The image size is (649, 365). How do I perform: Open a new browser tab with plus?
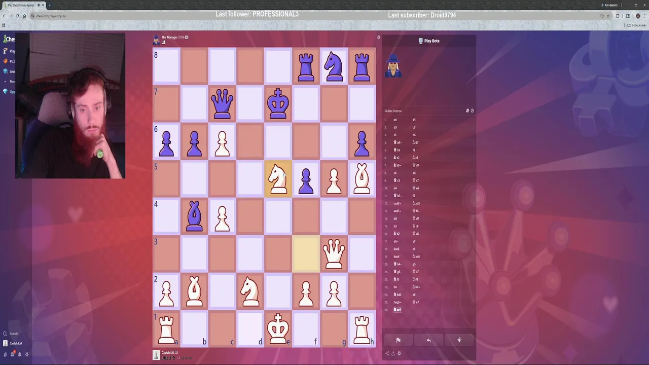[x=49, y=5]
